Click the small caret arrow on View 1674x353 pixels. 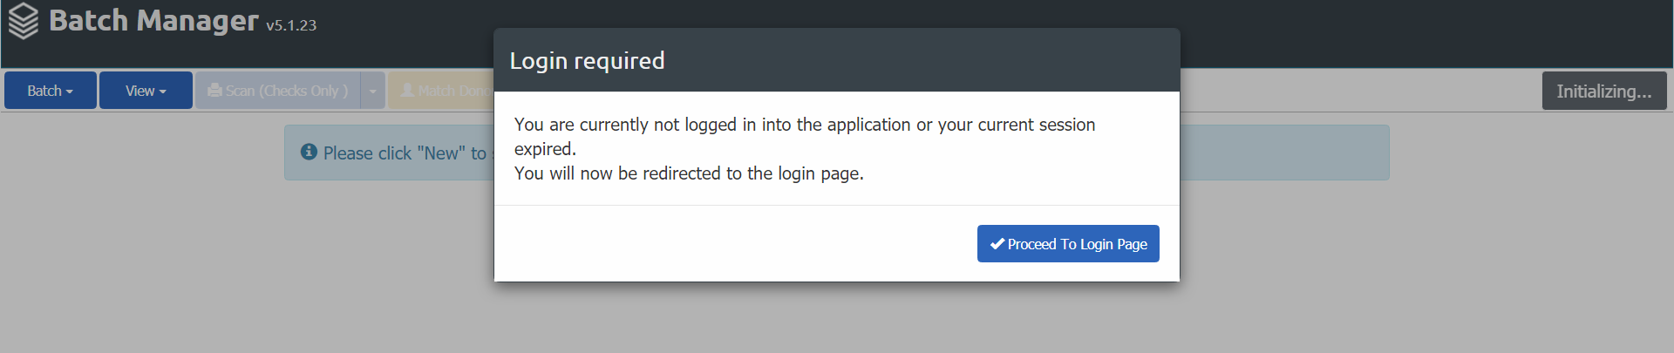163,92
